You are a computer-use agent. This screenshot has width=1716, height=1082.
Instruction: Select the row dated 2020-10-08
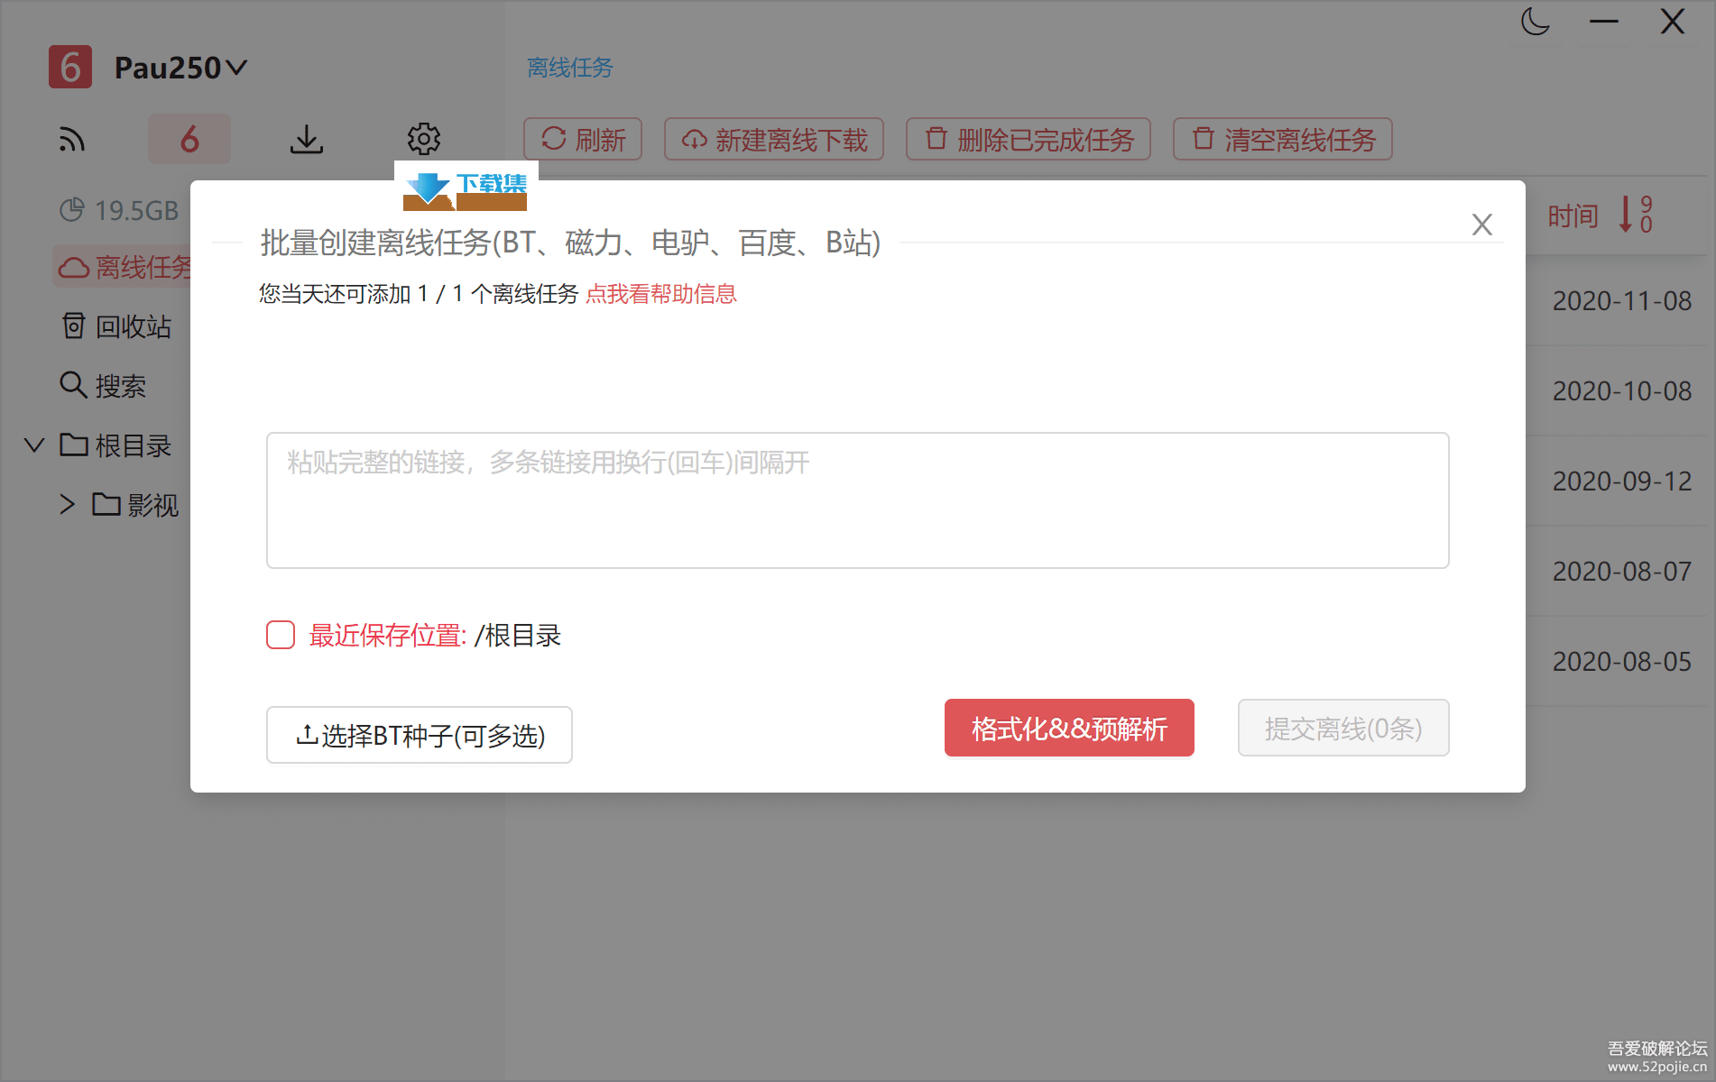1621,391
